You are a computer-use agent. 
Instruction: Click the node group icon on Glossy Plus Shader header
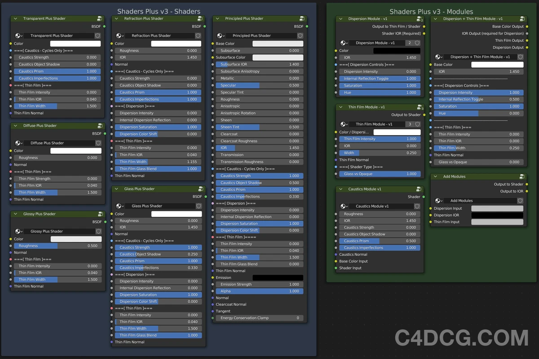coord(99,214)
